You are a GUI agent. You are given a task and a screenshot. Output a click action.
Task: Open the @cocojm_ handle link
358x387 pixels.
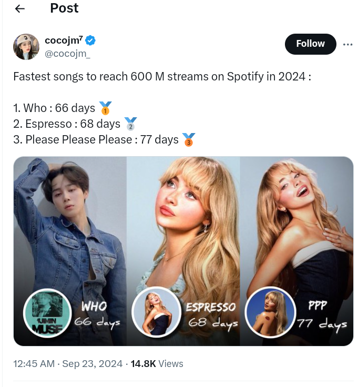pyautogui.click(x=68, y=53)
